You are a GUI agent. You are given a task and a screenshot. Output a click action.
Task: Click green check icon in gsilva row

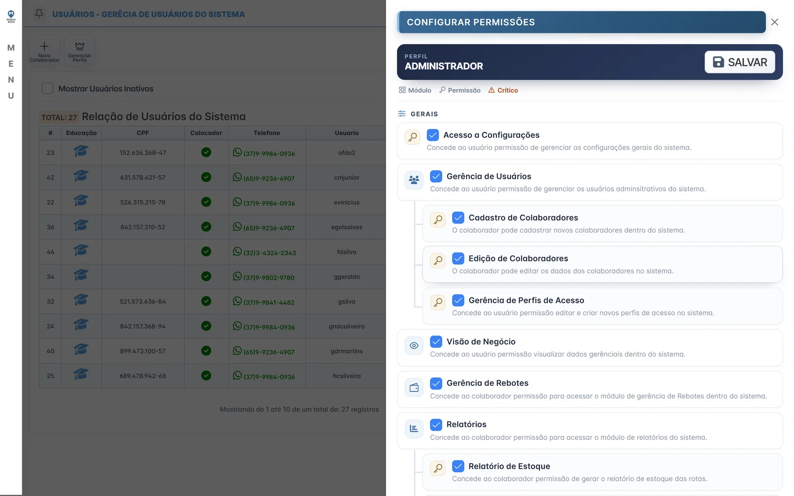point(206,301)
